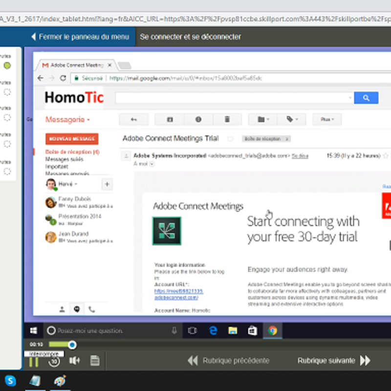
Task: Rewind the video ten seconds
Action: click(x=54, y=361)
